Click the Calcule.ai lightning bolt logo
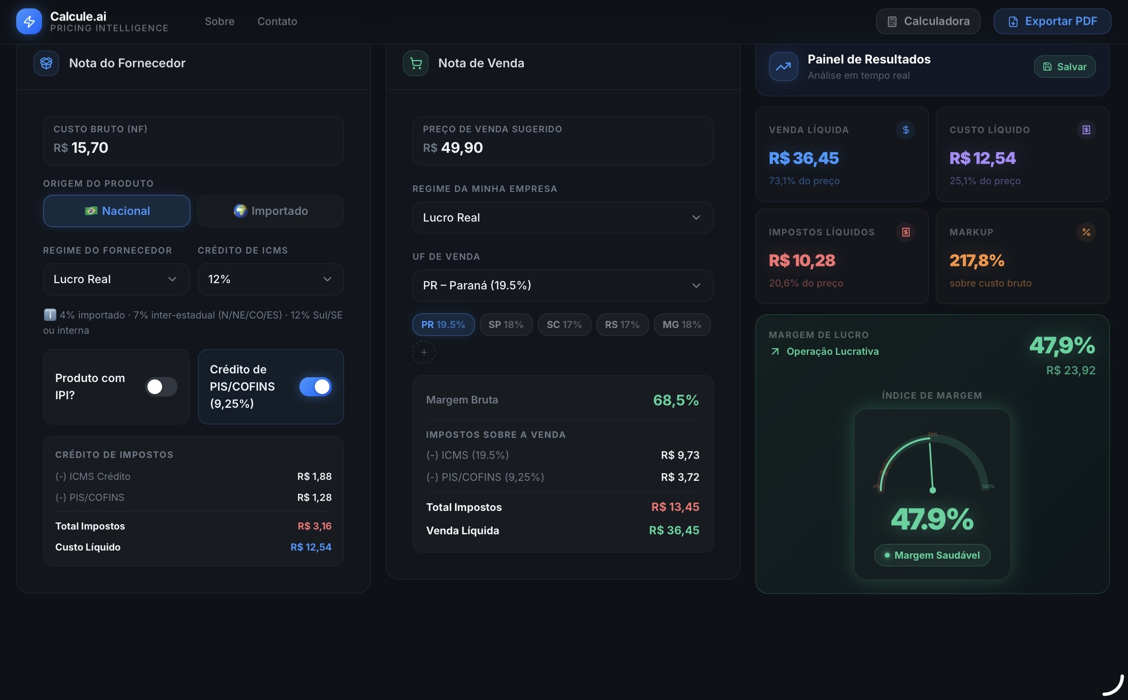1128x700 pixels. pyautogui.click(x=29, y=21)
